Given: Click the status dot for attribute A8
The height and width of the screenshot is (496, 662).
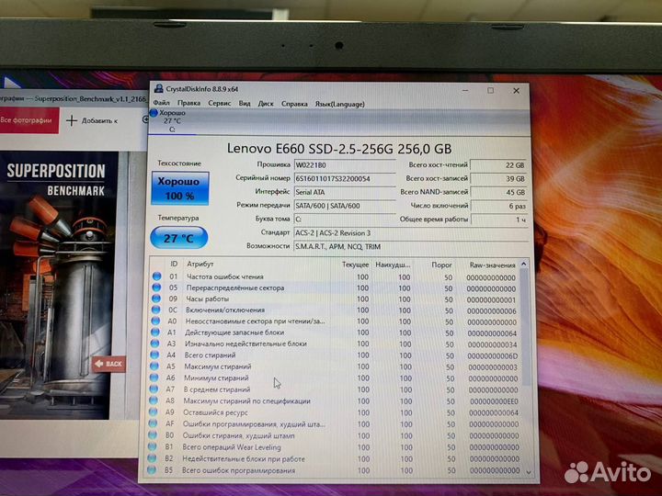Looking at the screenshot, I should [153, 400].
